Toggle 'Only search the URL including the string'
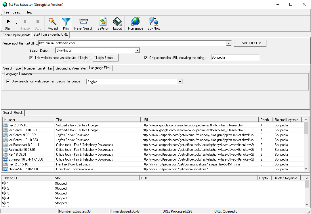This screenshot has width=311, height=214. coord(146,58)
